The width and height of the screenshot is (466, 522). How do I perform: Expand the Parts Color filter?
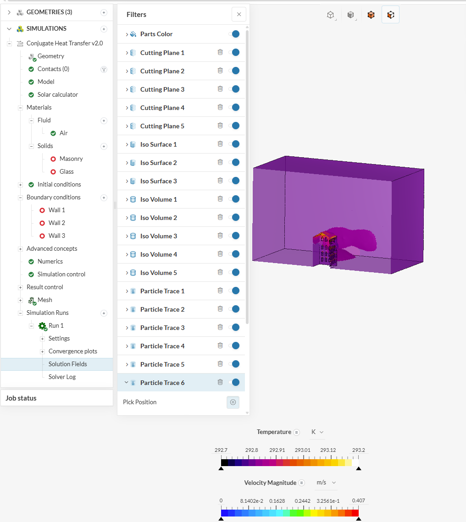tap(127, 34)
